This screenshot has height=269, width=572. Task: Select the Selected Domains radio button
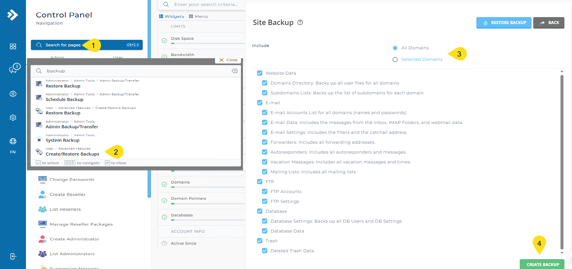click(x=395, y=60)
